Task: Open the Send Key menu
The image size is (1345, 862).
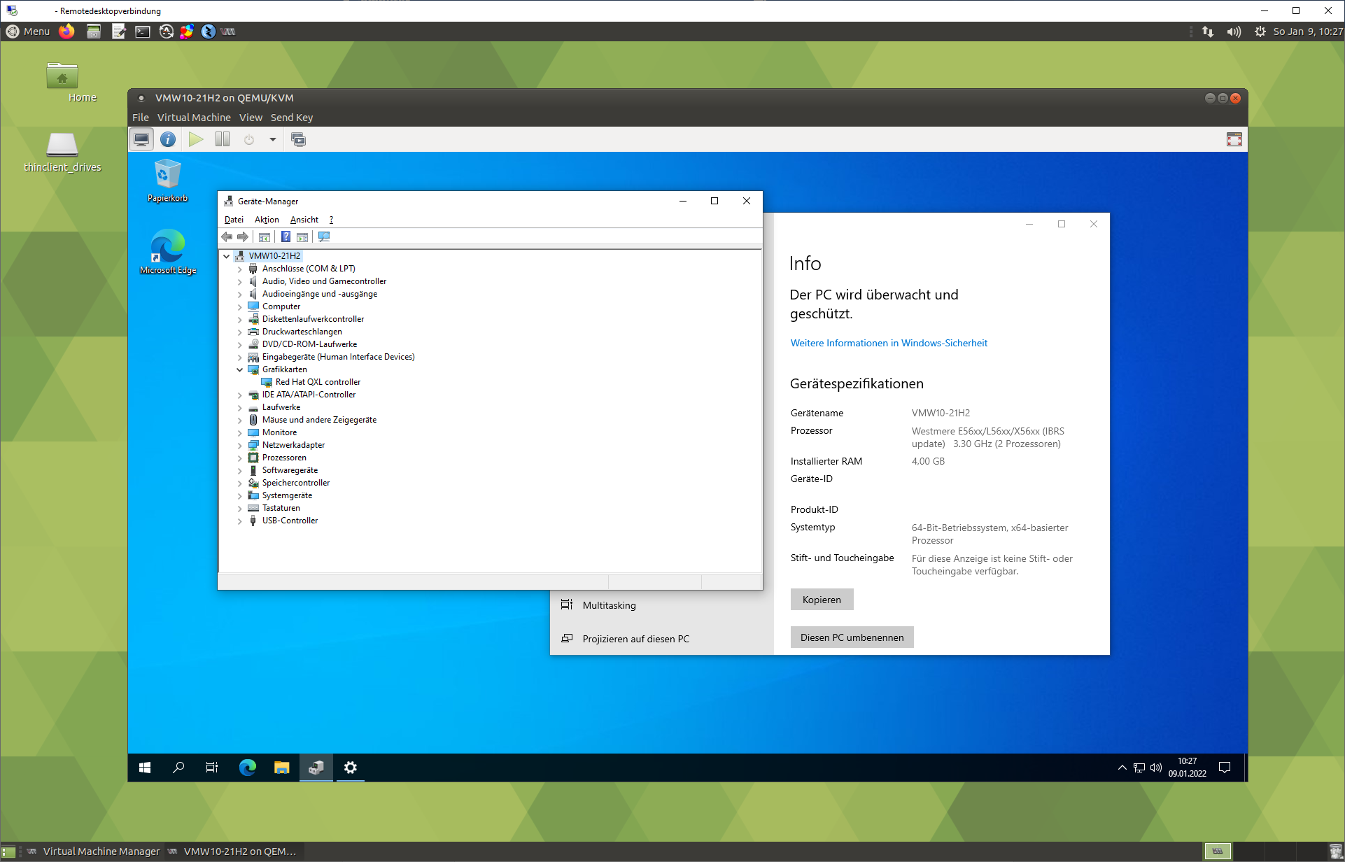Action: pyautogui.click(x=291, y=118)
